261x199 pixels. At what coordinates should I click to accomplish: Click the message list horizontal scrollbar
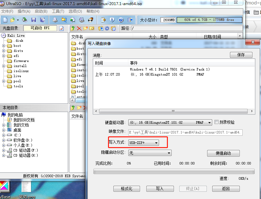(173, 111)
